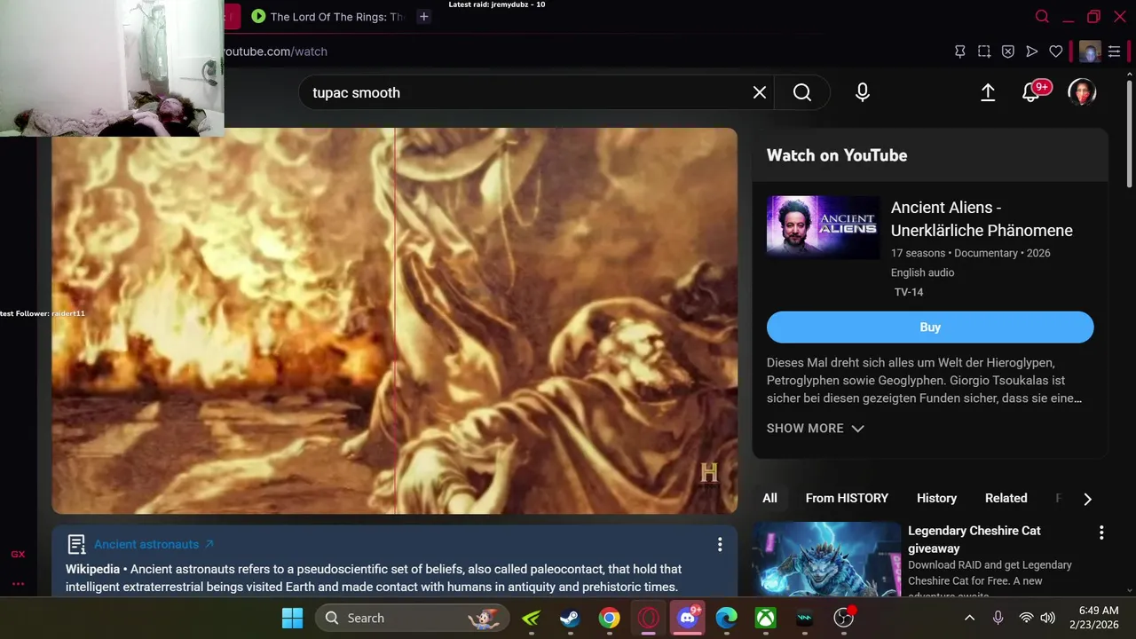Click the Opera GX taskbar icon
Screen dimensions: 1136x639
[648, 618]
